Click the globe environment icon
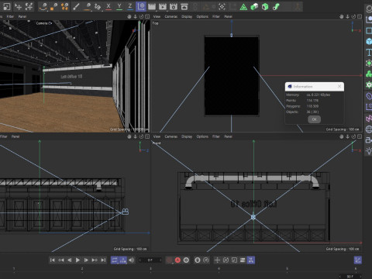372x279 pixels. pyautogui.click(x=369, y=129)
